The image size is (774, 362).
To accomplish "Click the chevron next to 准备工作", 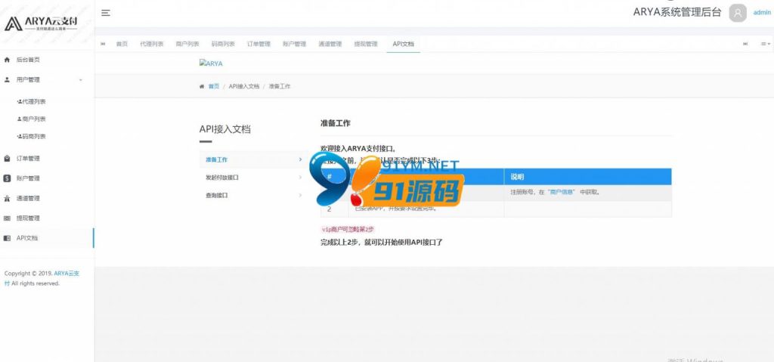I will [300, 159].
